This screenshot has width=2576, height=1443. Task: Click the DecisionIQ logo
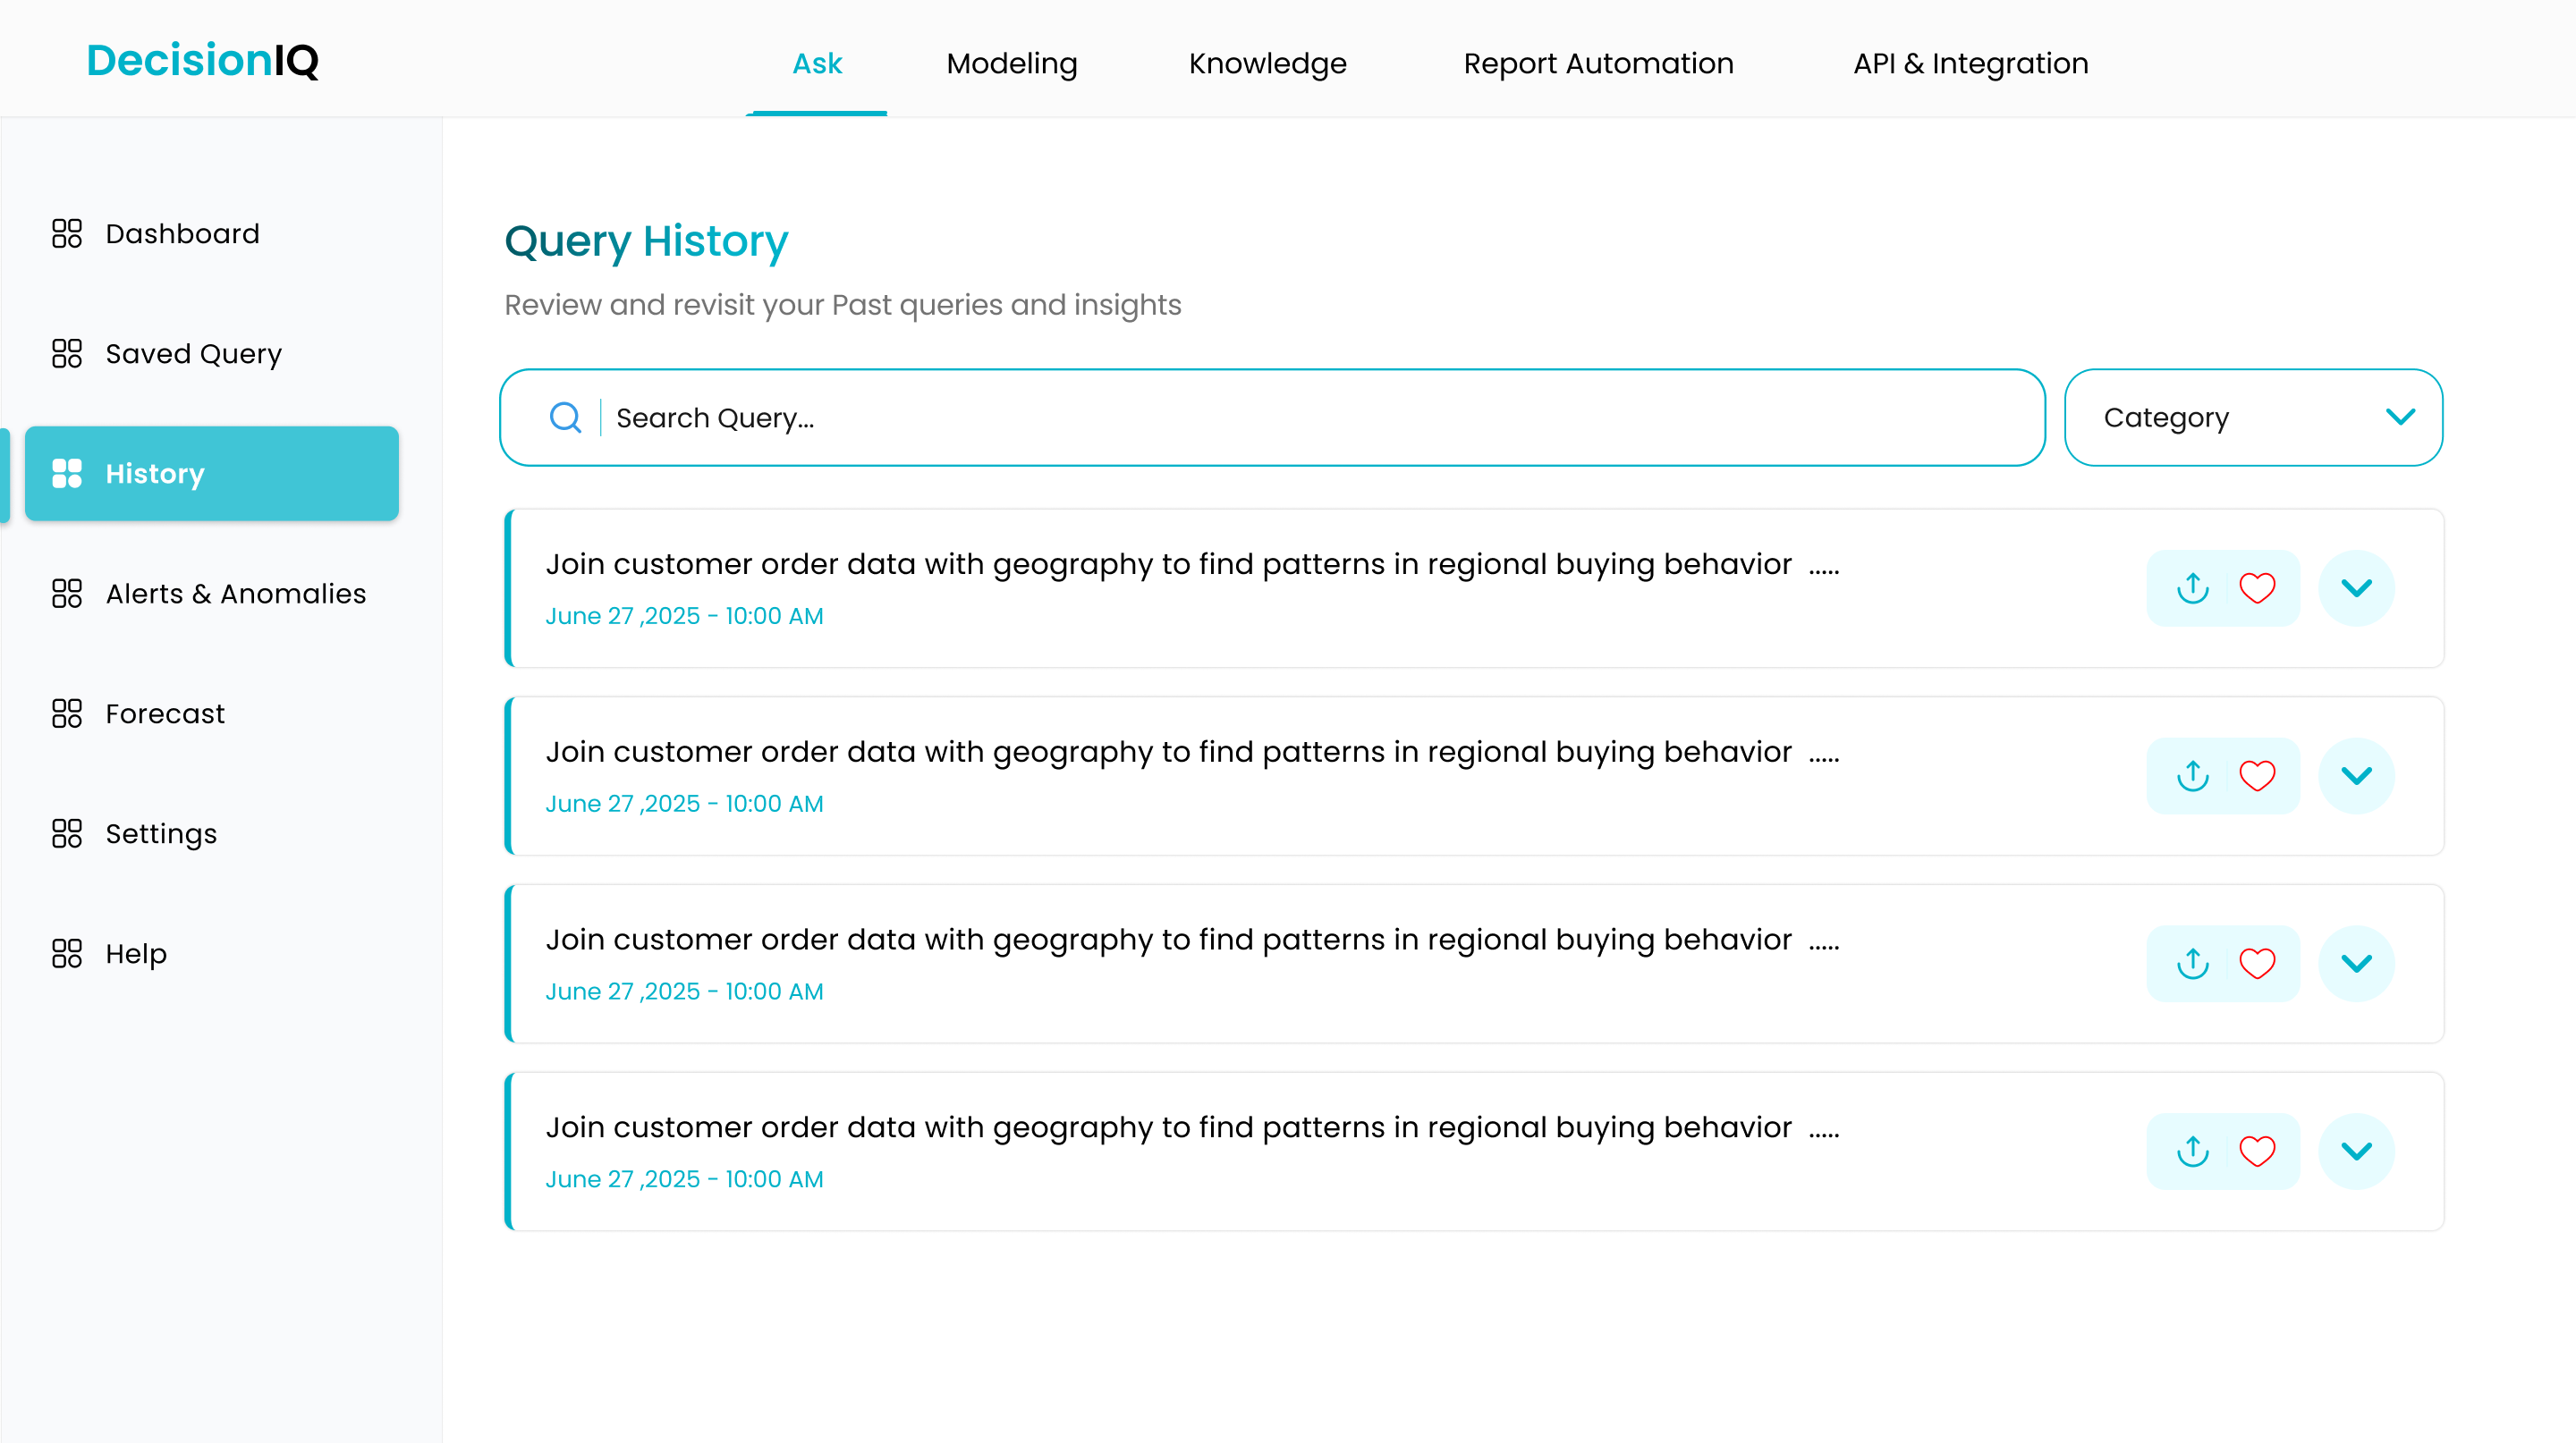tap(202, 60)
